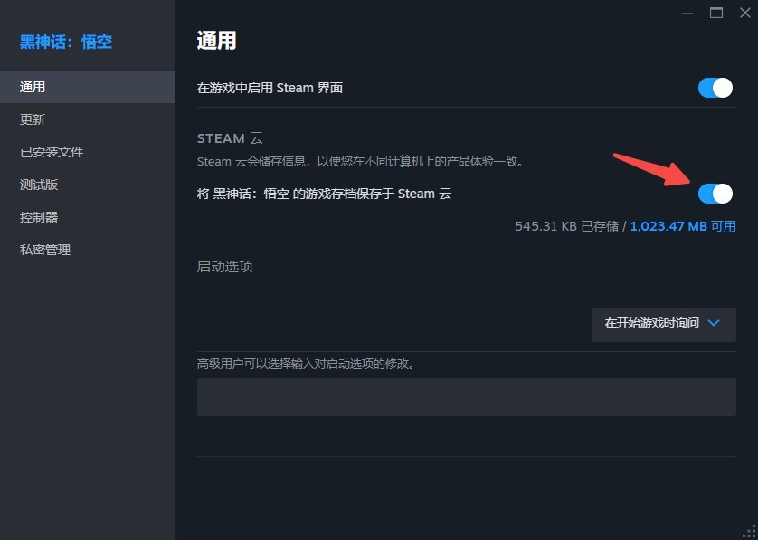Go to the 控制器 settings
This screenshot has height=540, width=758.
click(x=88, y=216)
